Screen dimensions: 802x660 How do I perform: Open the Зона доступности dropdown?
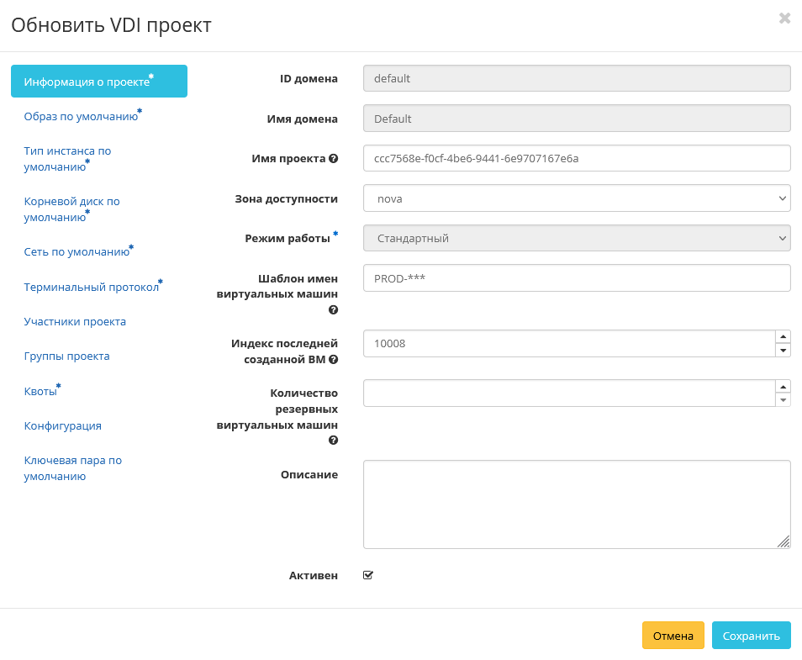(577, 198)
